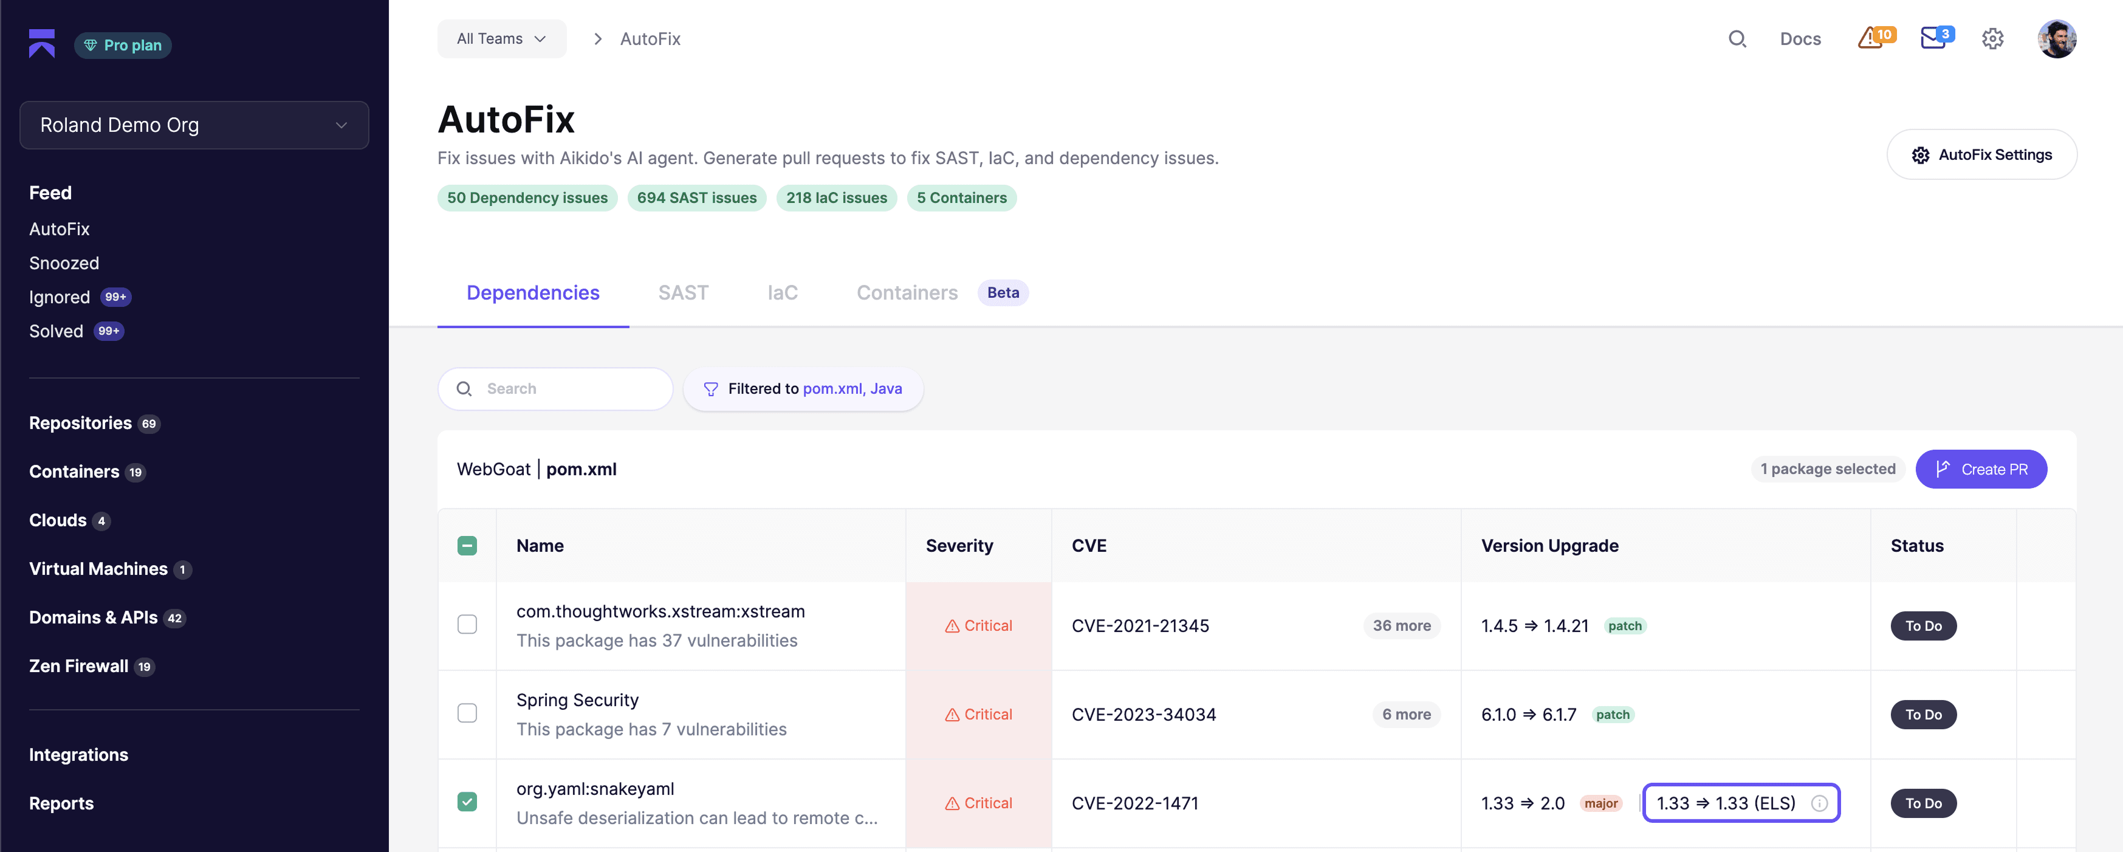This screenshot has width=2123, height=852.
Task: Switch to the Containers Beta tab
Action: pyautogui.click(x=942, y=292)
